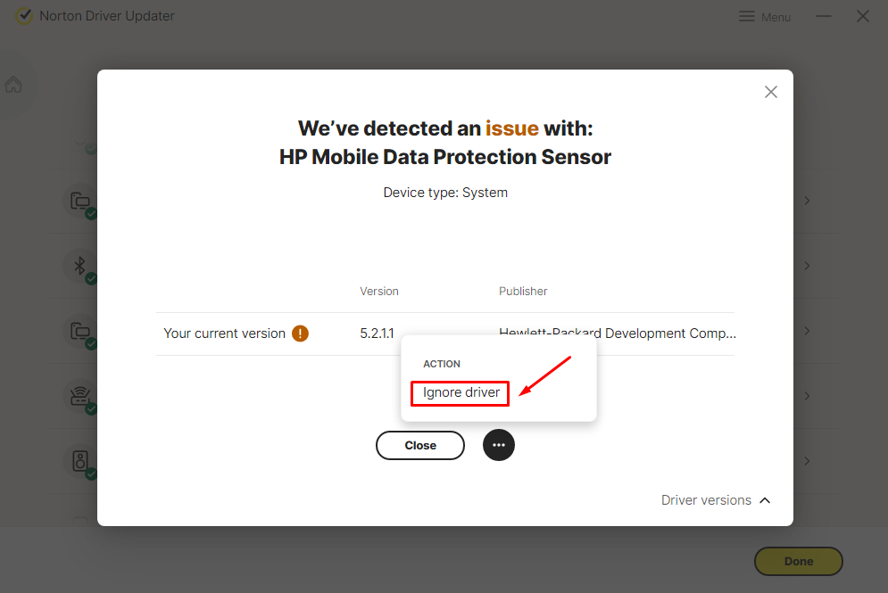
Task: Click the orange warning icon next to current version
Action: coord(300,334)
